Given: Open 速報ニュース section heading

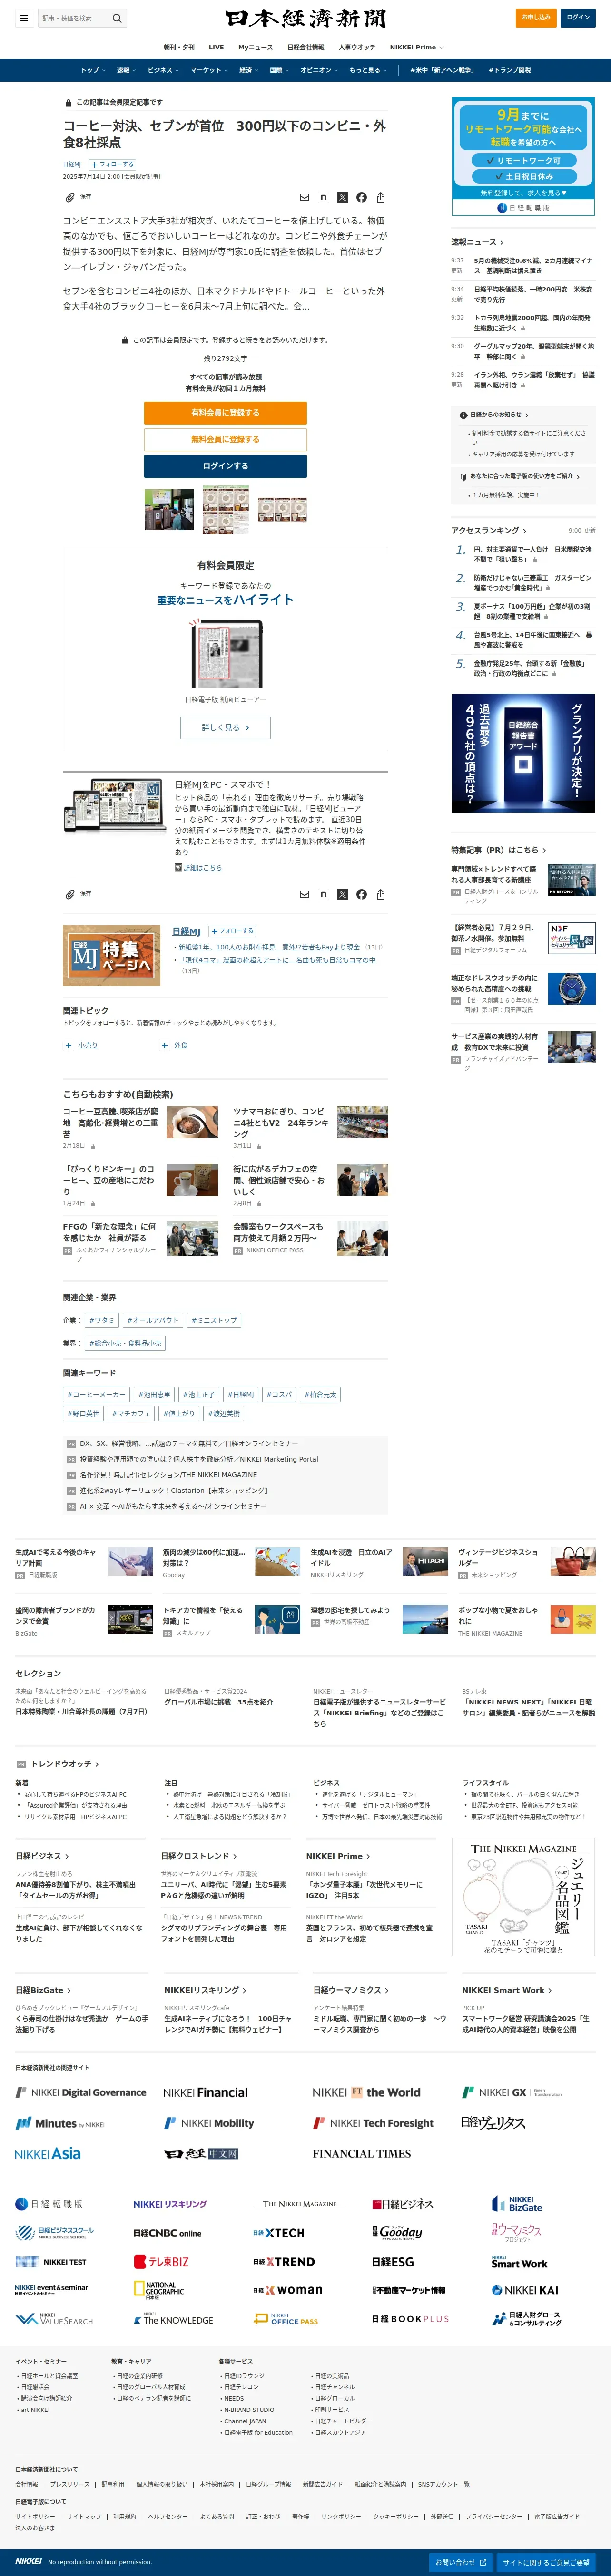Looking at the screenshot, I should pos(477,242).
